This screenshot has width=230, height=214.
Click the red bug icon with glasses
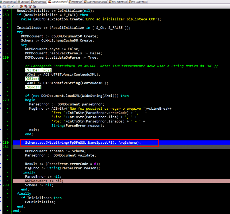tap(30, 6)
